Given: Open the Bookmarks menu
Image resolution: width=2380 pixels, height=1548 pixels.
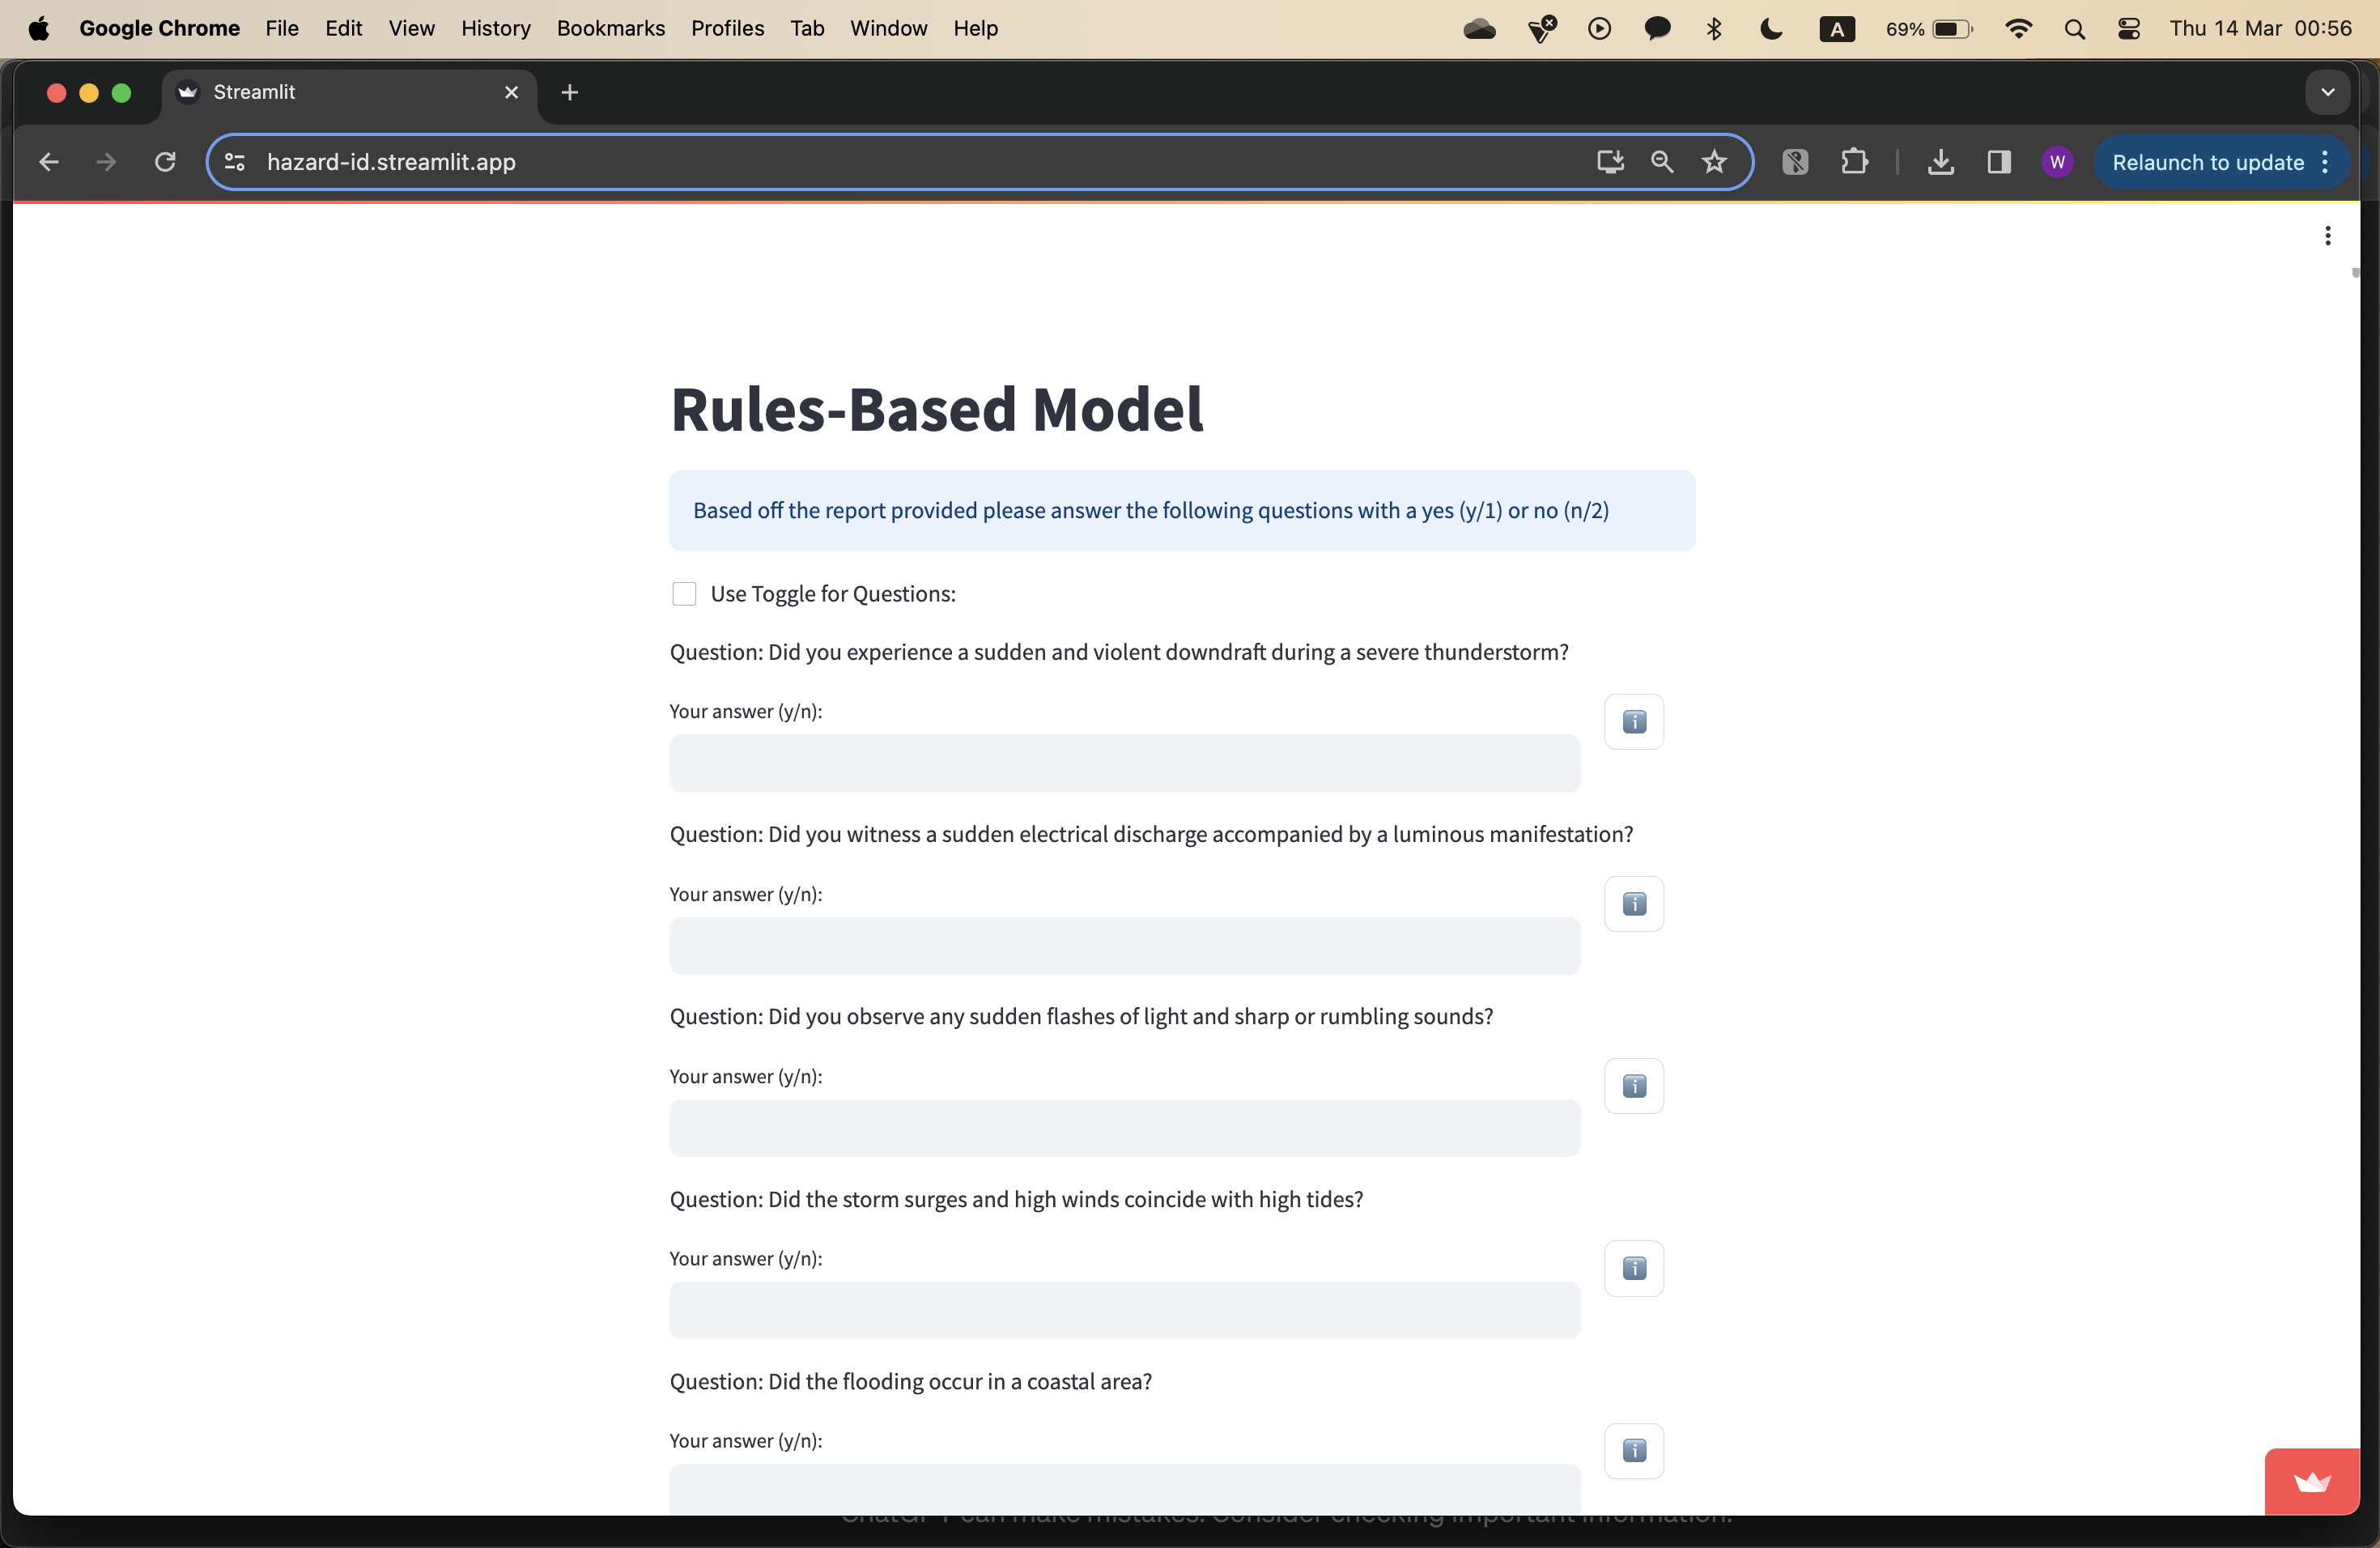Looking at the screenshot, I should click(x=610, y=28).
